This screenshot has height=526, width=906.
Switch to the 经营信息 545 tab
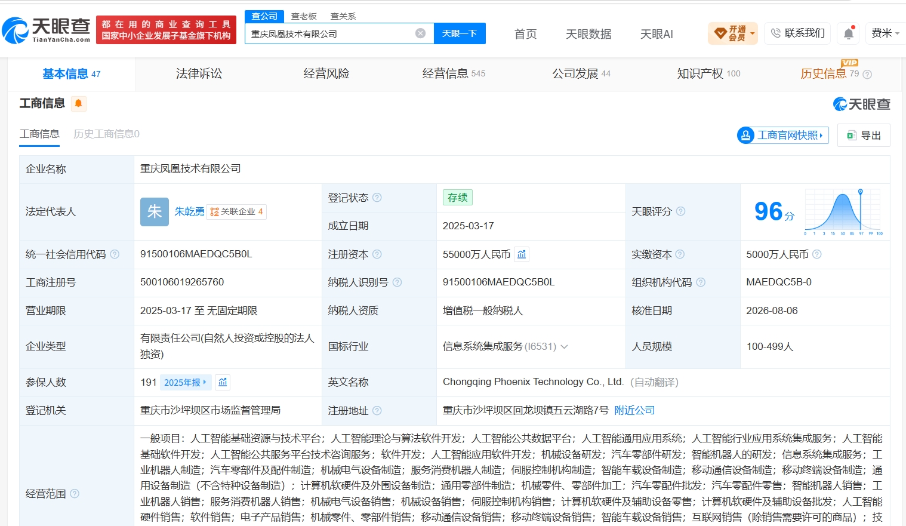[x=454, y=74]
